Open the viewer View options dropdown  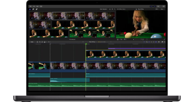tap(162, 9)
